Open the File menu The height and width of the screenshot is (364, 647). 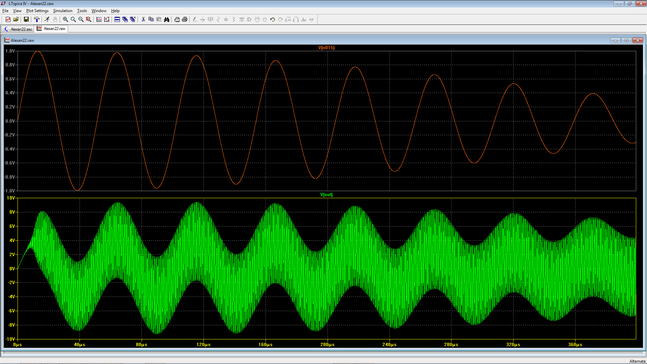[5, 11]
